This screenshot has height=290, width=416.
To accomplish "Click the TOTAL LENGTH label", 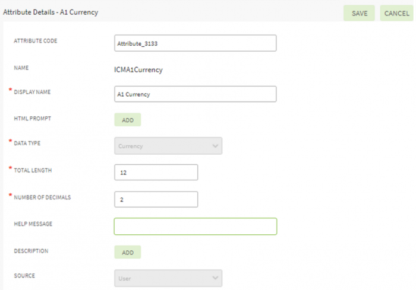I will point(33,170).
